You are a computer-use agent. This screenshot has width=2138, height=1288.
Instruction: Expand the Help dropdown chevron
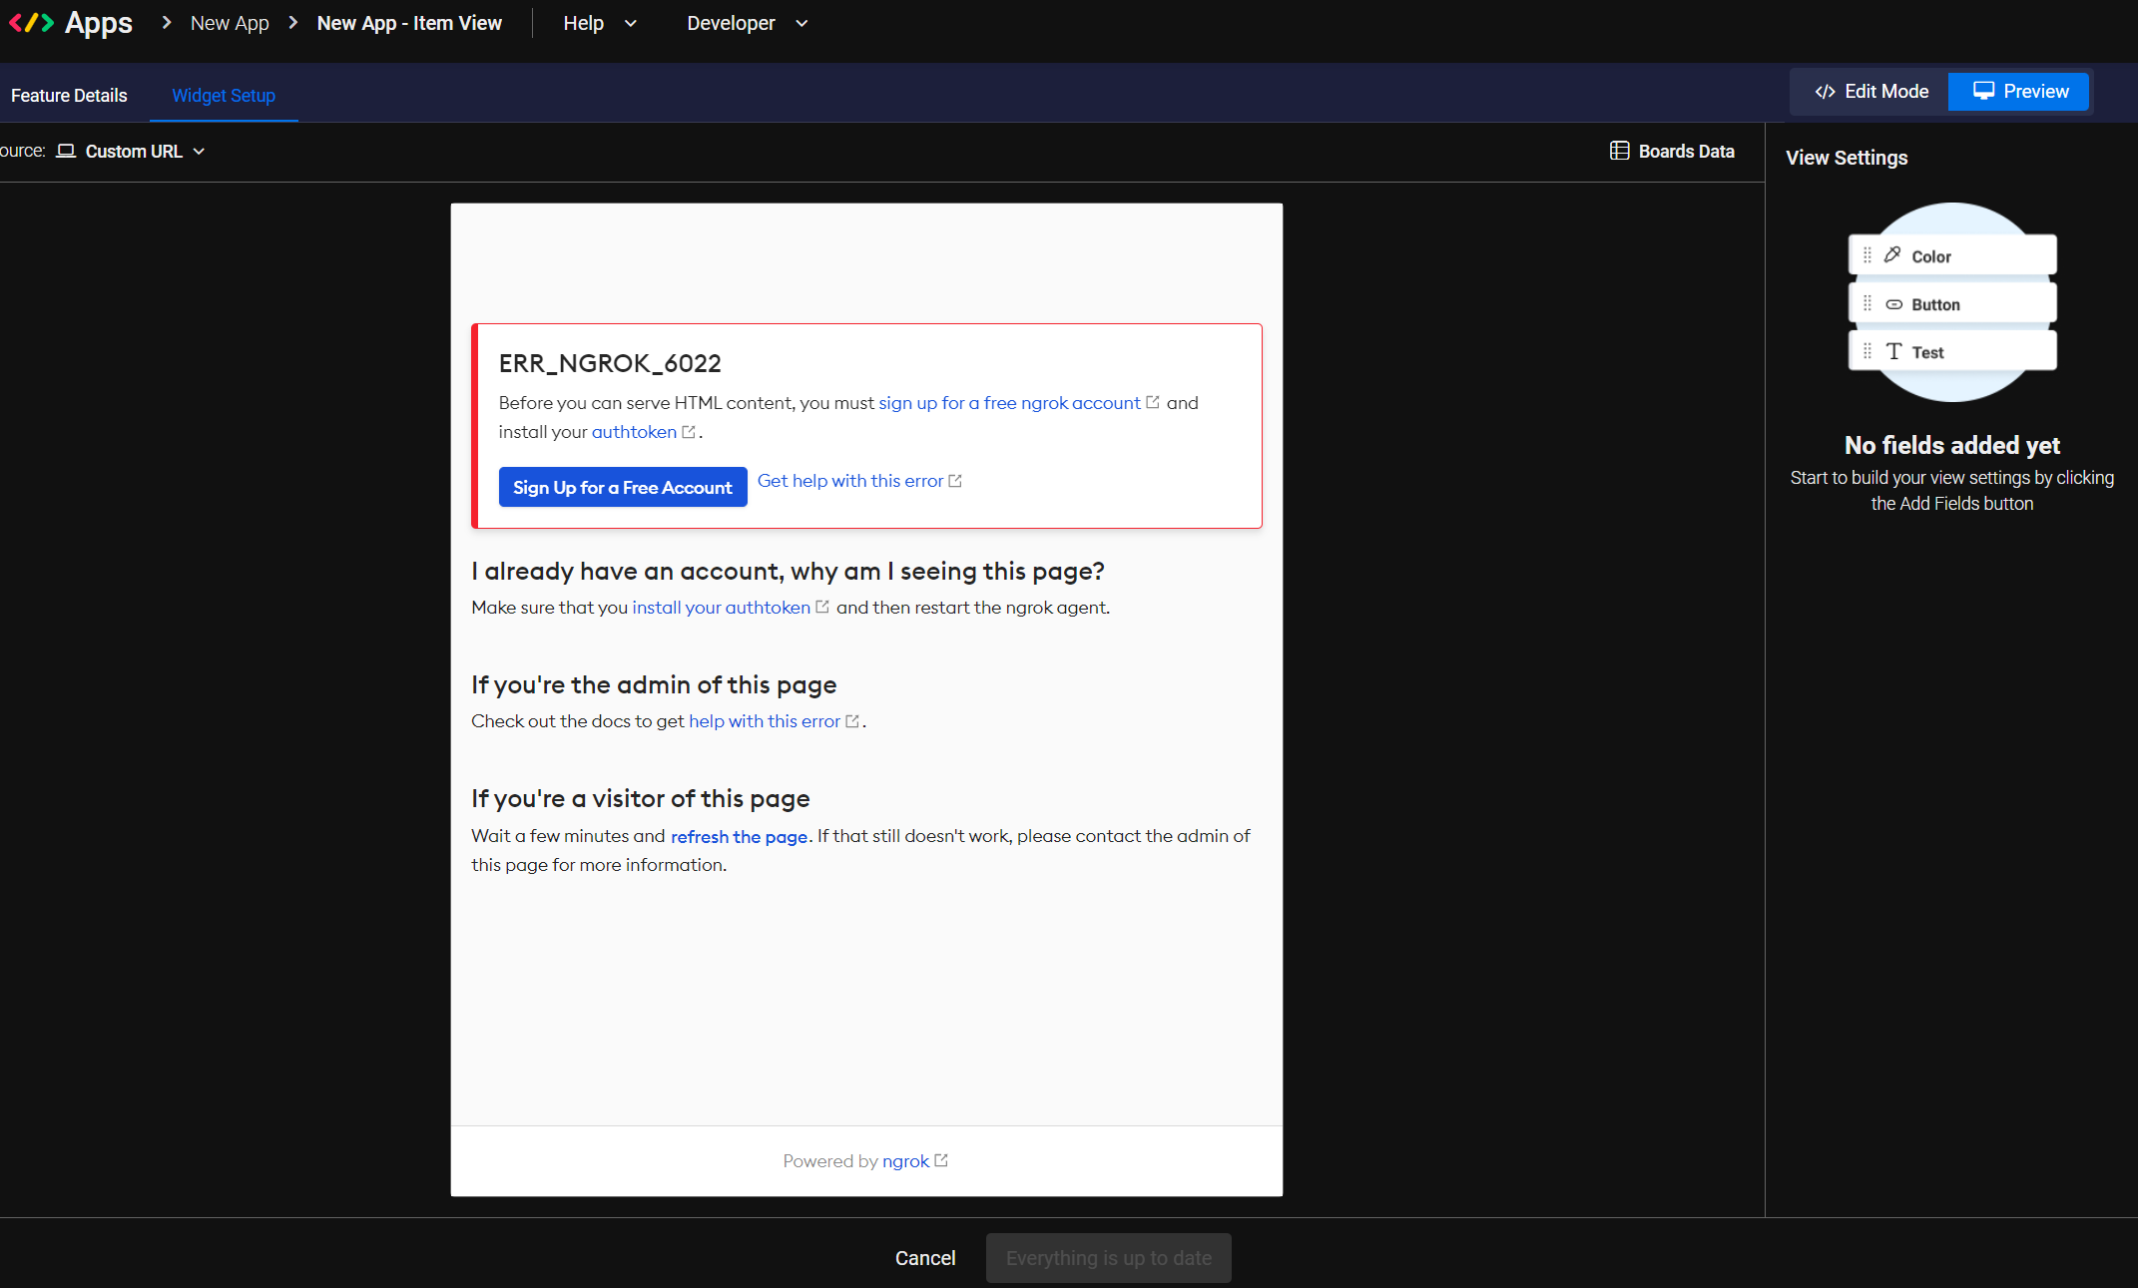[630, 24]
